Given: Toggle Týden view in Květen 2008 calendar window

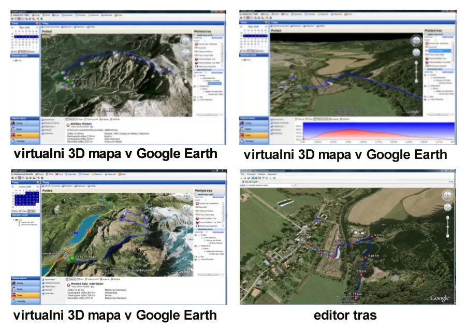Looking at the screenshot, I should [23, 211].
